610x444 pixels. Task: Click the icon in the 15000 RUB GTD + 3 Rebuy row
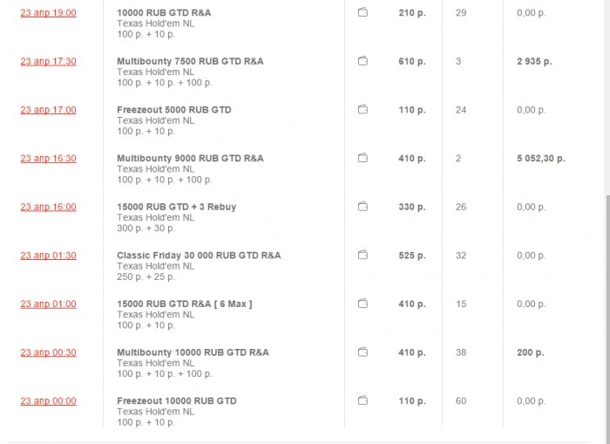coord(363,207)
